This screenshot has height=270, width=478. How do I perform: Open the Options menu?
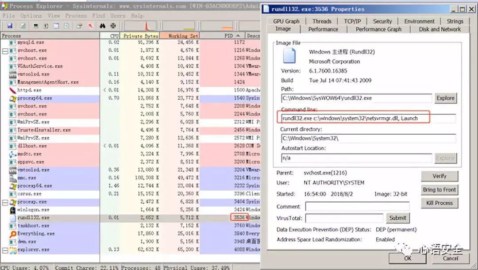click(x=31, y=15)
